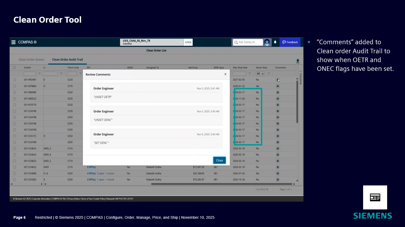
Task: Switch to the Clean Order Queue tab
Action: (x=31, y=60)
